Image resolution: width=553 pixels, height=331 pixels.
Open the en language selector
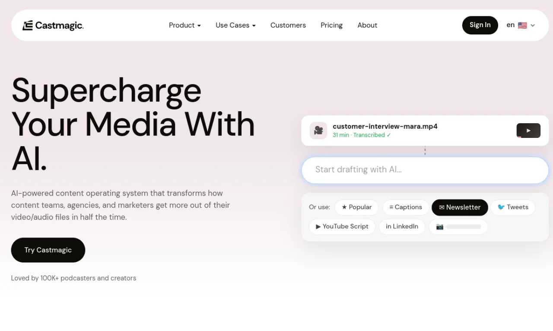click(x=521, y=25)
